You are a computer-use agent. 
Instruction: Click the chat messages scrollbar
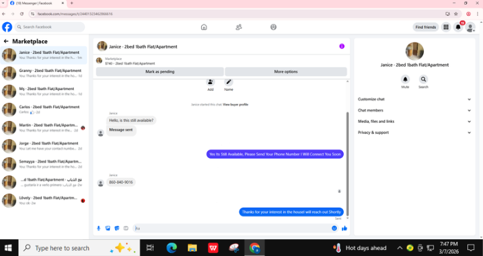coord(348,163)
